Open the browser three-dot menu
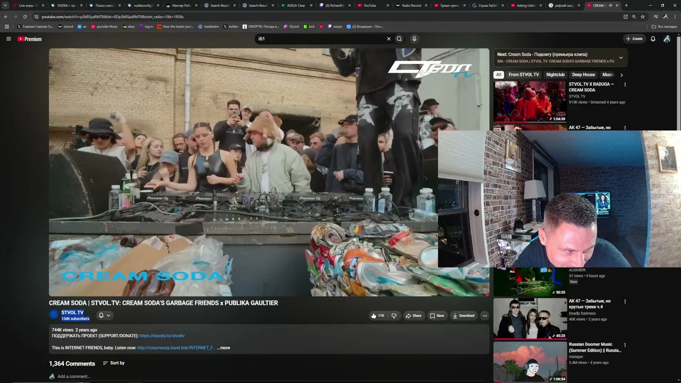This screenshot has height=383, width=681. pos(675,16)
